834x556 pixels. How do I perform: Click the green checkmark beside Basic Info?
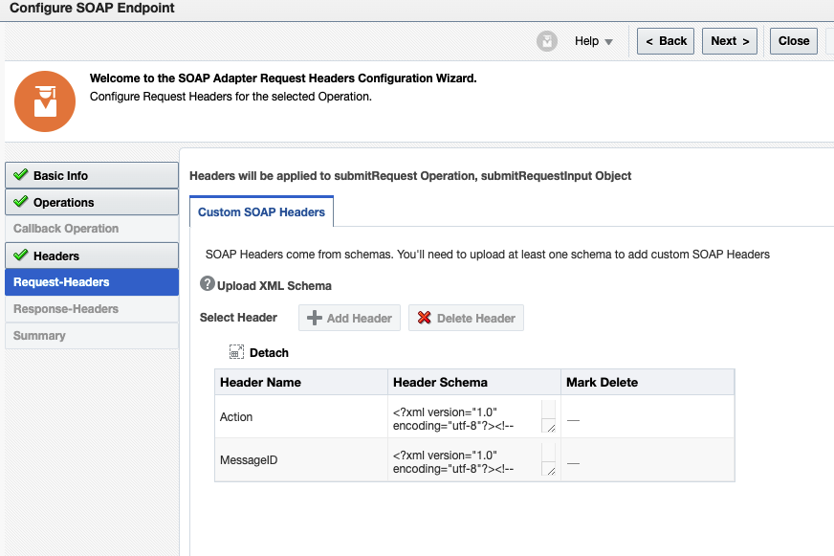[x=21, y=174]
